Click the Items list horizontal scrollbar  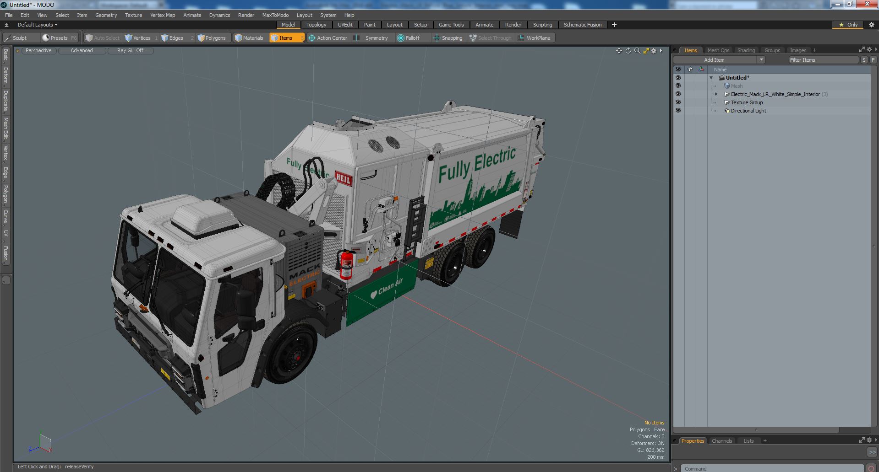pos(756,430)
